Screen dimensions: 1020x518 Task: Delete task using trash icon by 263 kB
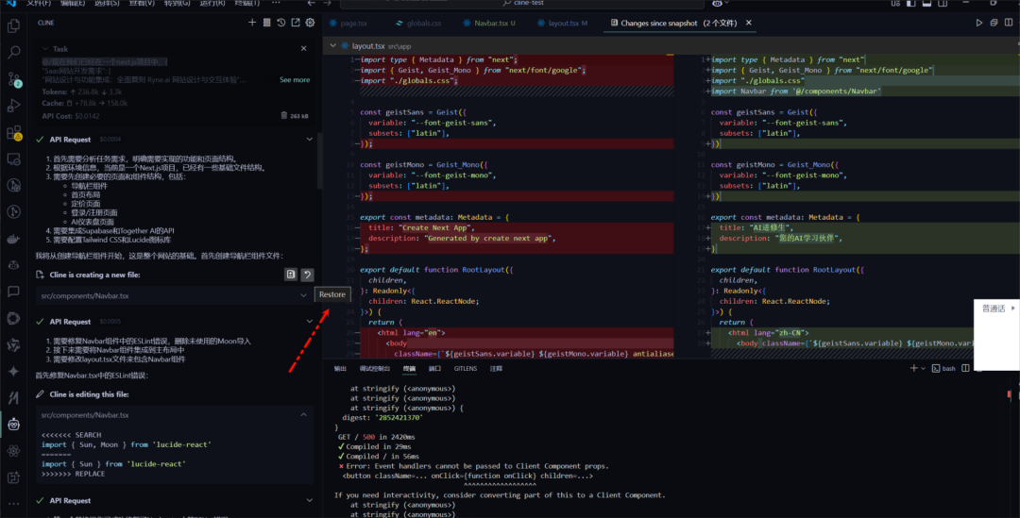point(283,116)
